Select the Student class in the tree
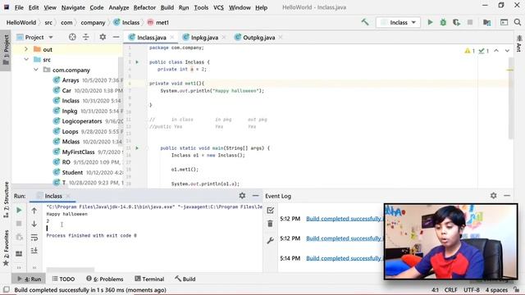 72,173
